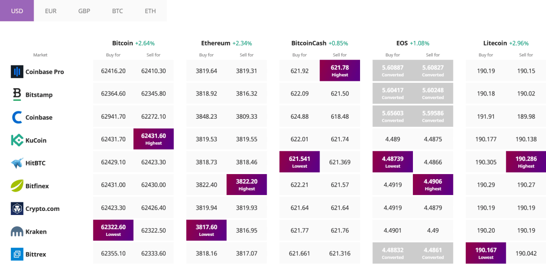Click KuCoin Ethereum sell price 3819.55

(247, 139)
